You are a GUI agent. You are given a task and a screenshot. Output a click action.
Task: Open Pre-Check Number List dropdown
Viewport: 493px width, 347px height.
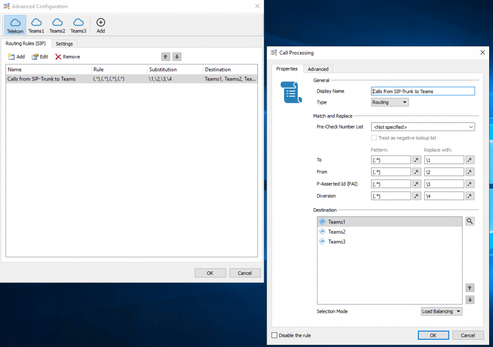point(423,127)
